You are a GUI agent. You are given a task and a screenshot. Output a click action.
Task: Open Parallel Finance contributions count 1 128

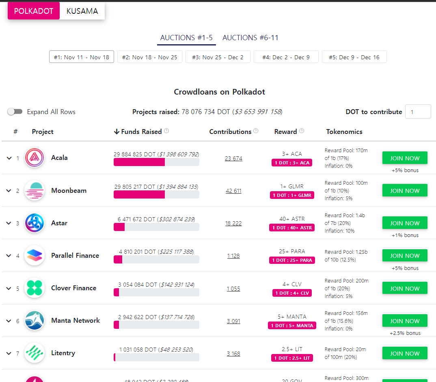(x=233, y=256)
